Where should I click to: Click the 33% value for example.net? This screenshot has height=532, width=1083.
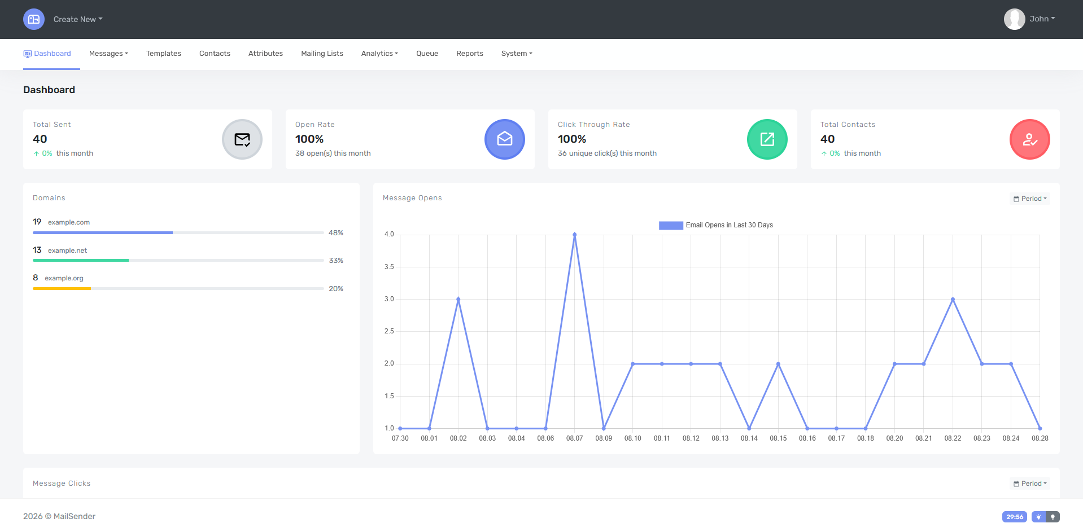(x=336, y=260)
